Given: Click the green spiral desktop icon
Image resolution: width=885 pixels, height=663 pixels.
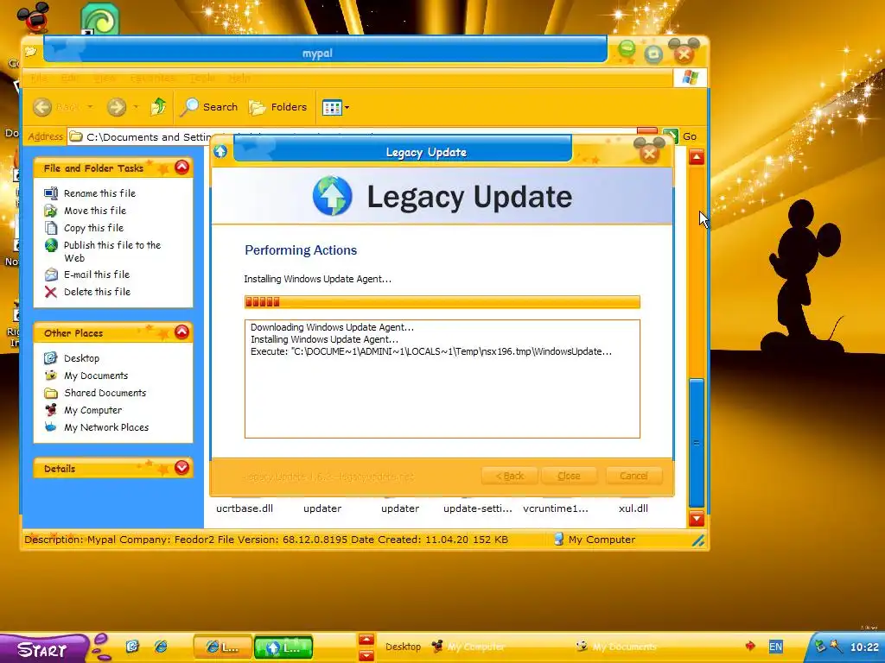Looking at the screenshot, I should coord(100,19).
